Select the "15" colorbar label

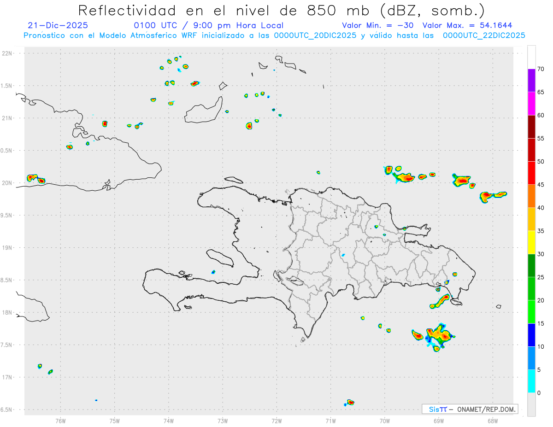click(541, 323)
